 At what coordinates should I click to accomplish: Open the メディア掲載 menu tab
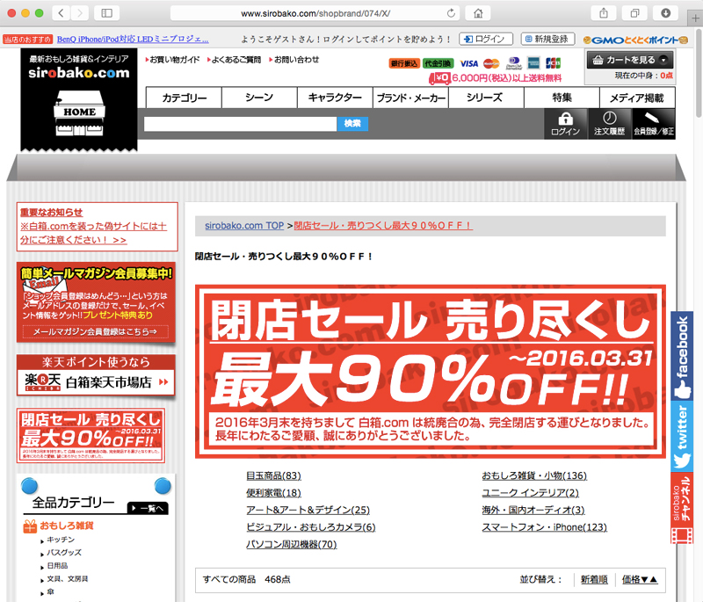coord(637,98)
